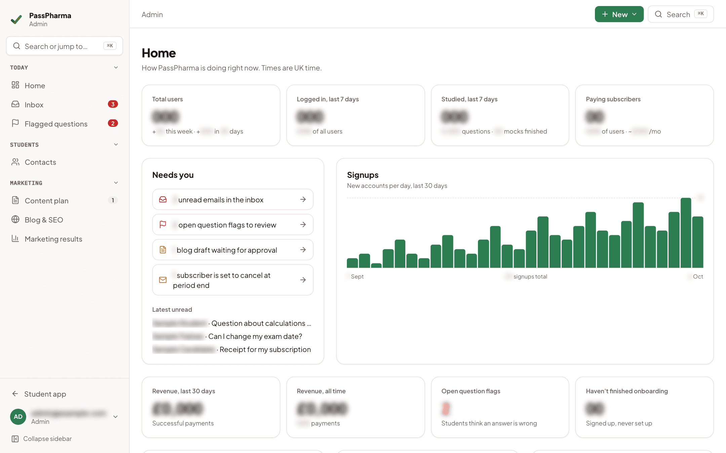Click the Contacts people icon
This screenshot has height=453, width=726.
[x=15, y=162]
